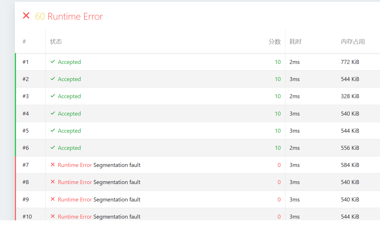Click the Accepted checkmark icon in row #3
The image size is (380, 232).
point(53,96)
